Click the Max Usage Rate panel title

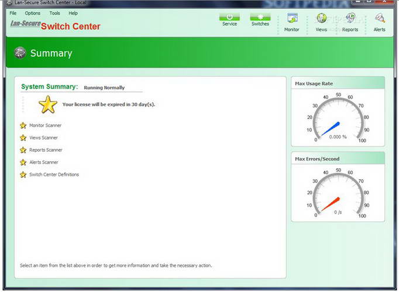tap(314, 84)
